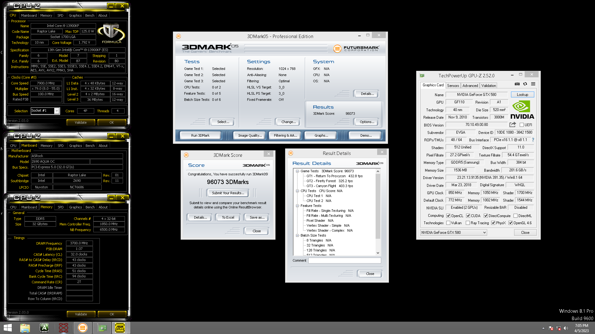Toggle the PhysX checkbox
The image size is (595, 334).
pos(493,223)
